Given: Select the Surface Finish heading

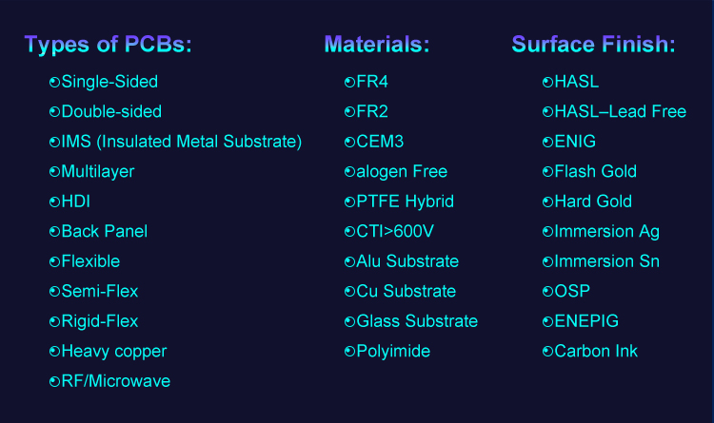Looking at the screenshot, I should 593,45.
